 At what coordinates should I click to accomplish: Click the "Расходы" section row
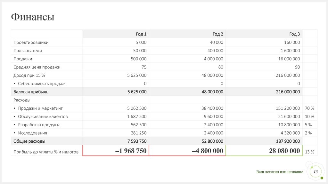point(22,100)
